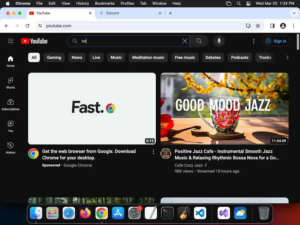Open the Cafe Cozy Jazz channel name link

(x=189, y=165)
